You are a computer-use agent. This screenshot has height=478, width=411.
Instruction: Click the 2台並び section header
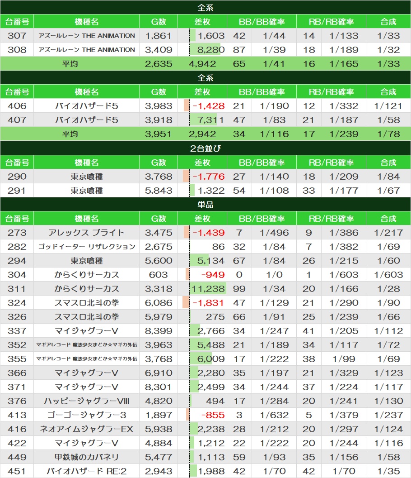(205, 148)
